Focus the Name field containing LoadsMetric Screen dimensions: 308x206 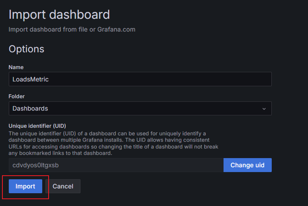140,79
